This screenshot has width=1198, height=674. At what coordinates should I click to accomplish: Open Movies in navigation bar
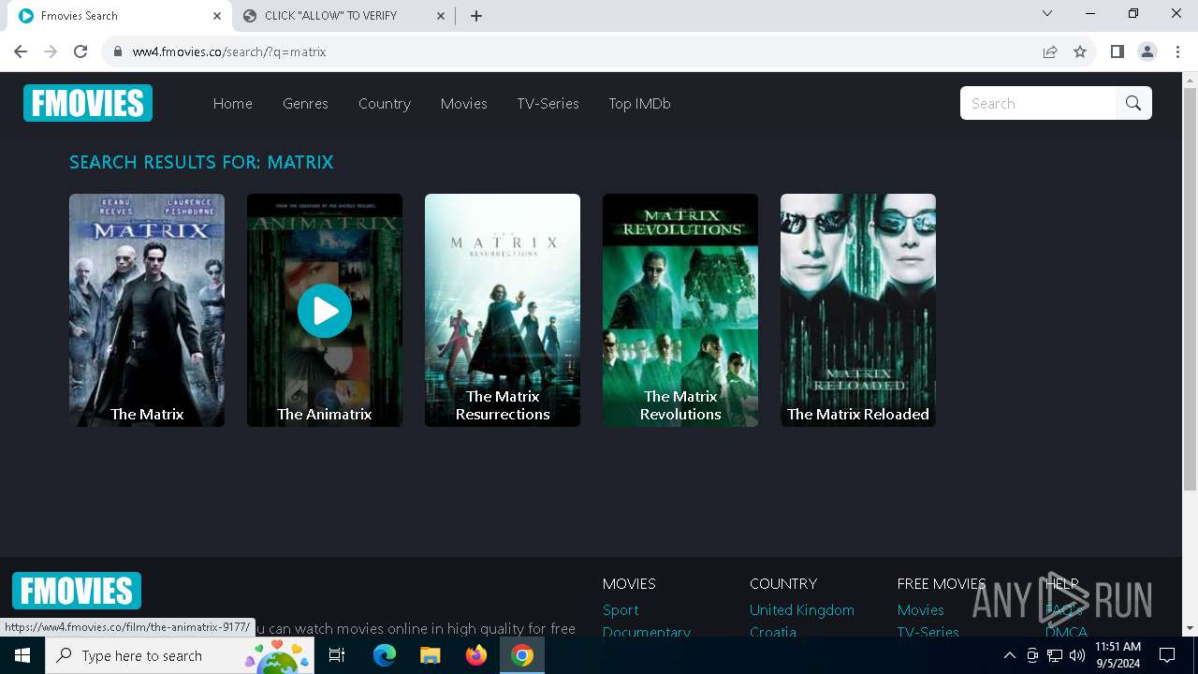pos(464,104)
